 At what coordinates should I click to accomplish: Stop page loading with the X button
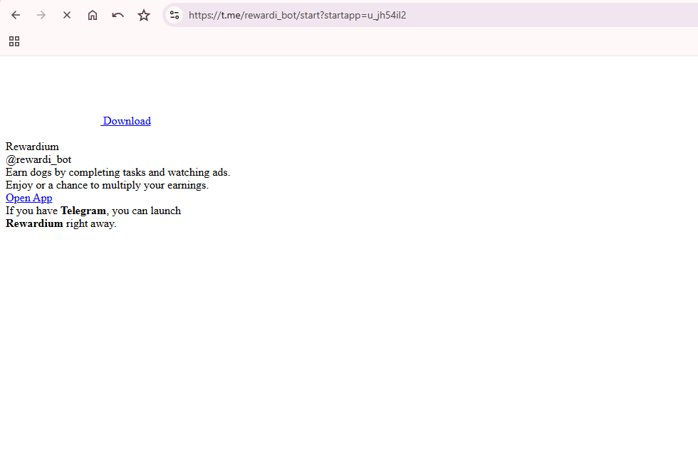[67, 15]
